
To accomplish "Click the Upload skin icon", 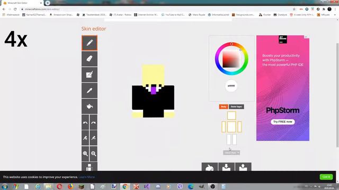I will (243, 167).
